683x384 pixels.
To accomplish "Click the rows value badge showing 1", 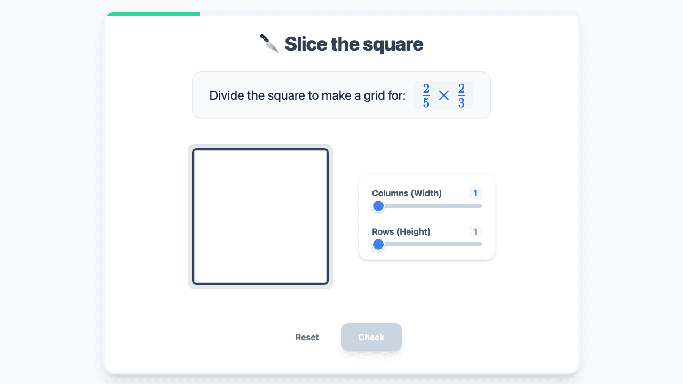I will [475, 231].
